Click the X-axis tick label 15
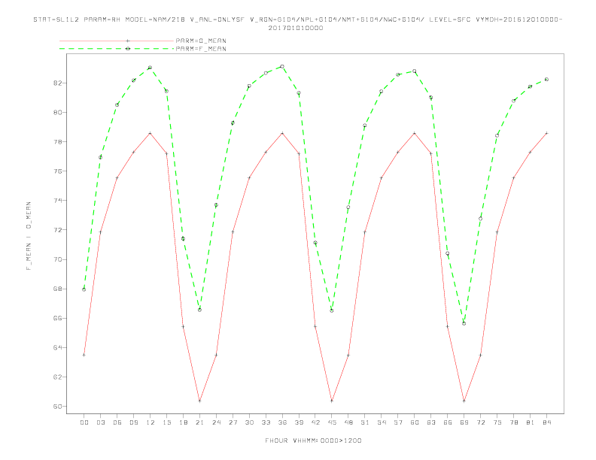The image size is (596, 460). click(166, 422)
